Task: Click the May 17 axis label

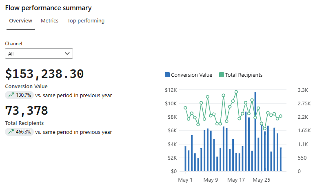Action: [x=236, y=180]
